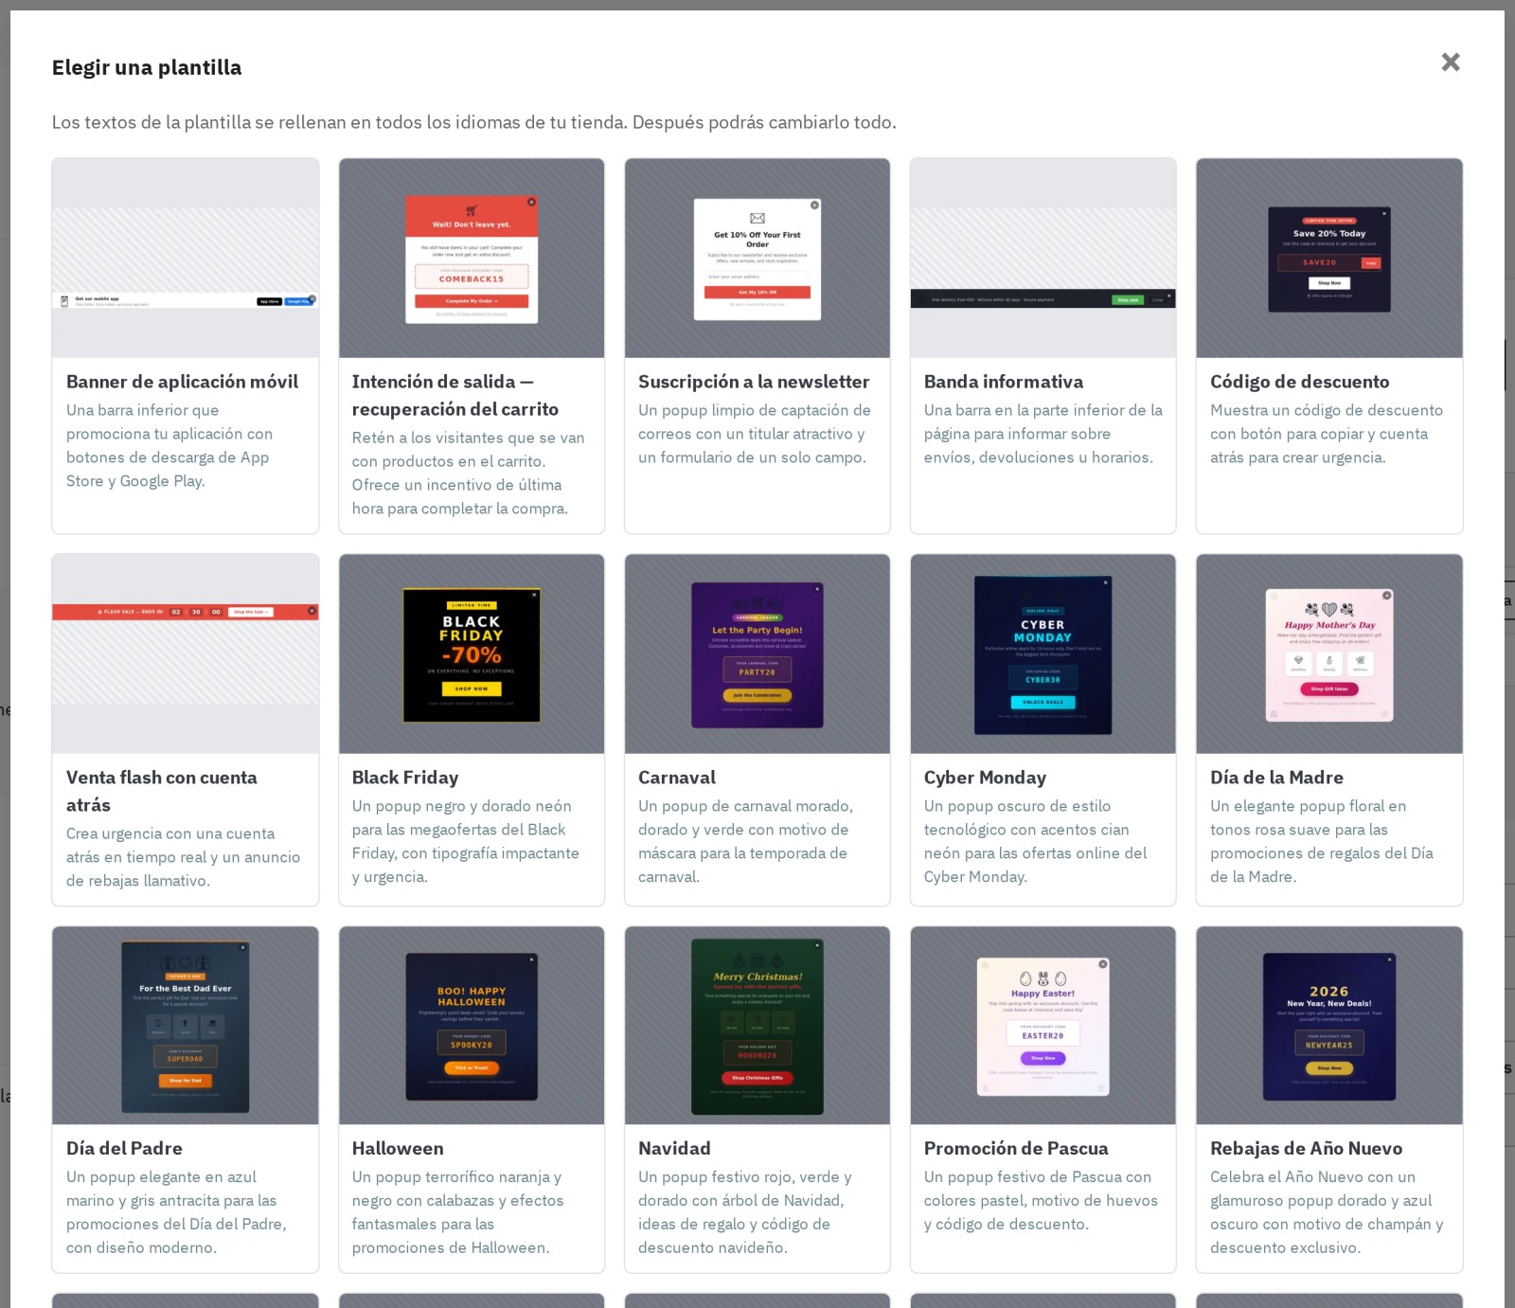Viewport: 1515px width, 1308px height.
Task: Click the Navidad title text
Action: pos(674,1148)
